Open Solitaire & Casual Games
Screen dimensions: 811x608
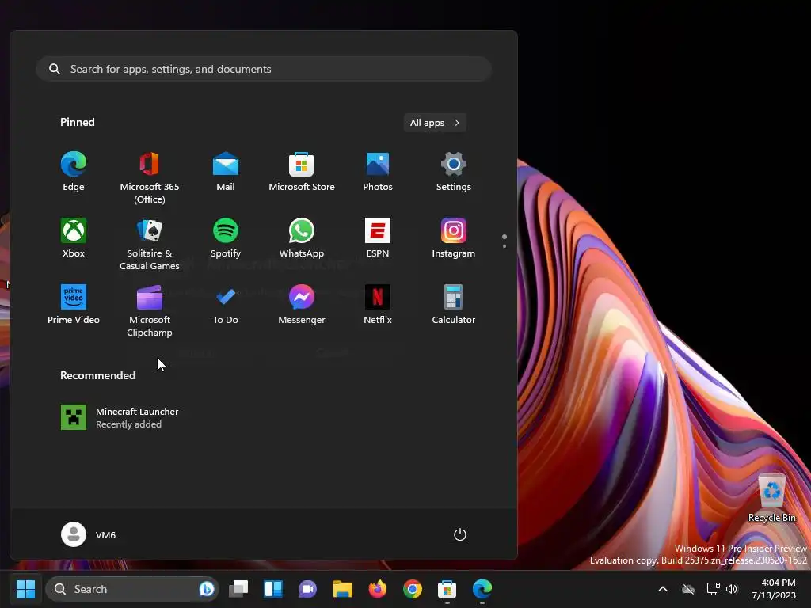coord(150,245)
